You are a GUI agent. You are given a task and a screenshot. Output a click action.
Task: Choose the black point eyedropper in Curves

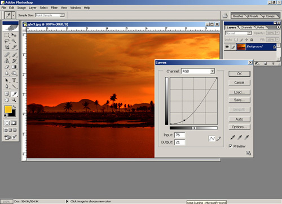(232, 137)
